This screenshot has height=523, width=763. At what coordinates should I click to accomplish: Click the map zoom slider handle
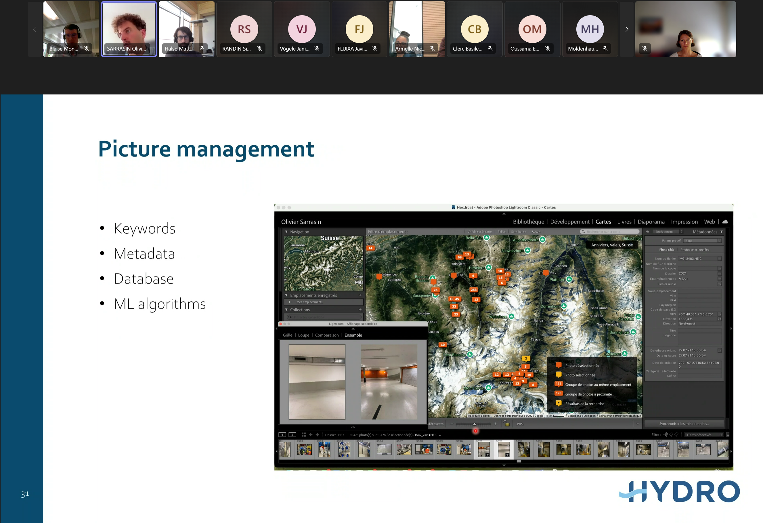pyautogui.click(x=475, y=424)
